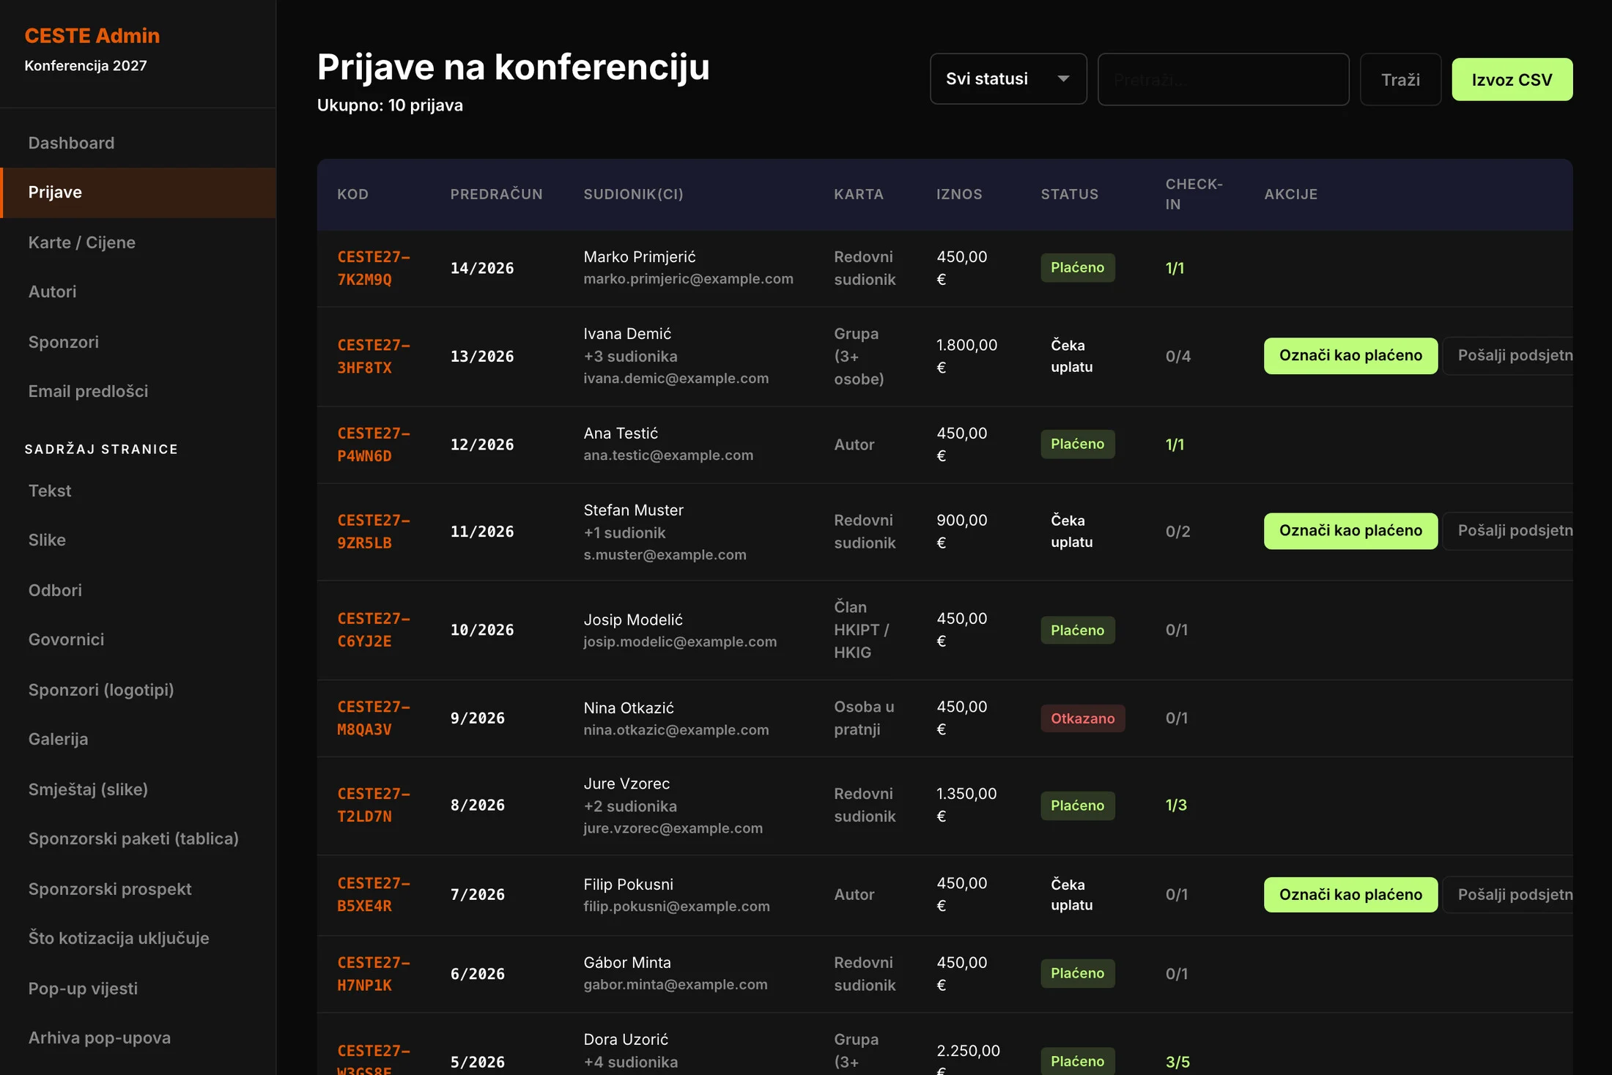Screen dimensions: 1612x1075
Task: Click participant name Dora Uzorić
Action: [626, 1039]
